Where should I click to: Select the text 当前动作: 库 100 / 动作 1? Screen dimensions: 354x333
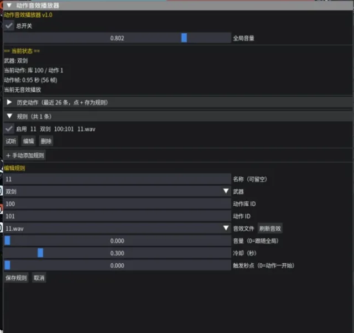point(34,70)
